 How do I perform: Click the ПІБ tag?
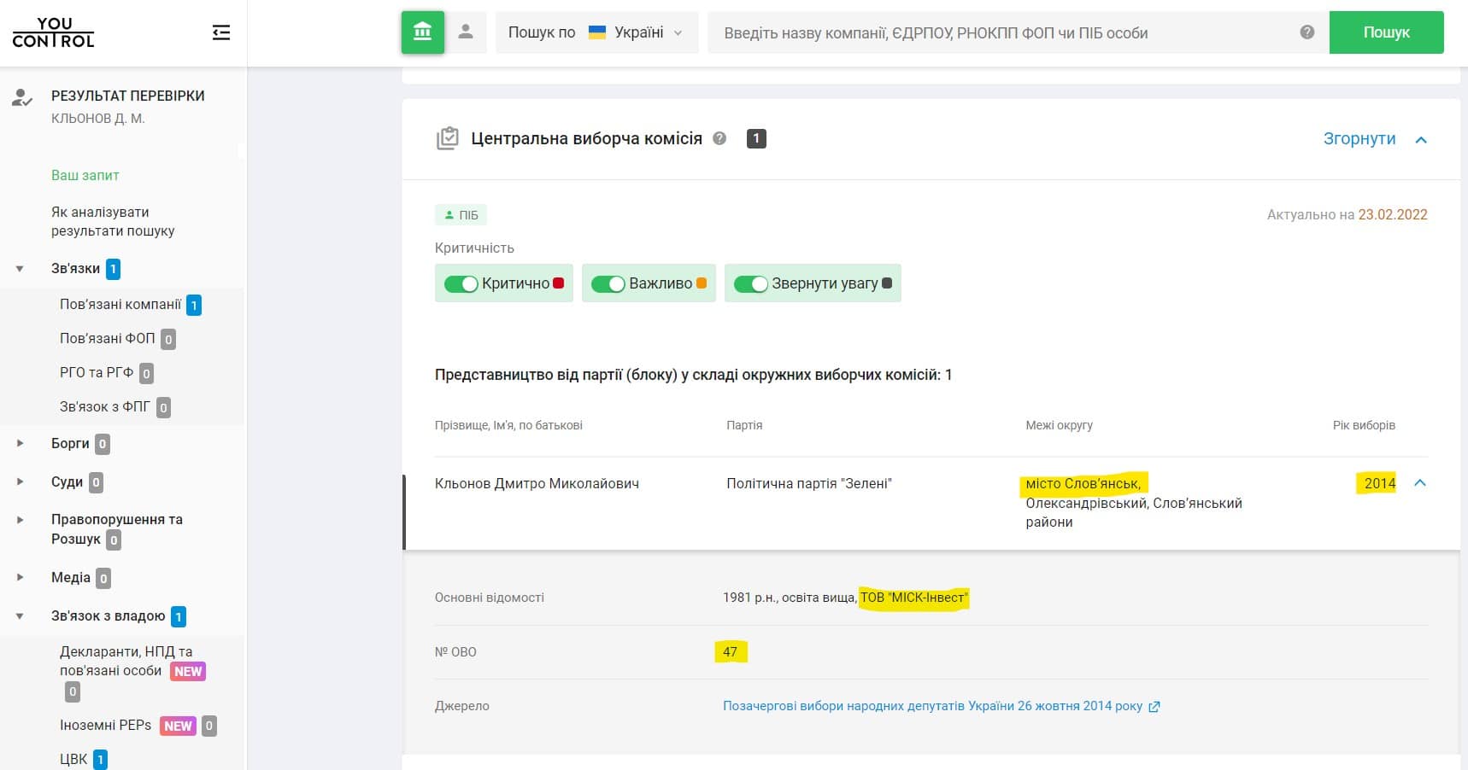point(461,215)
